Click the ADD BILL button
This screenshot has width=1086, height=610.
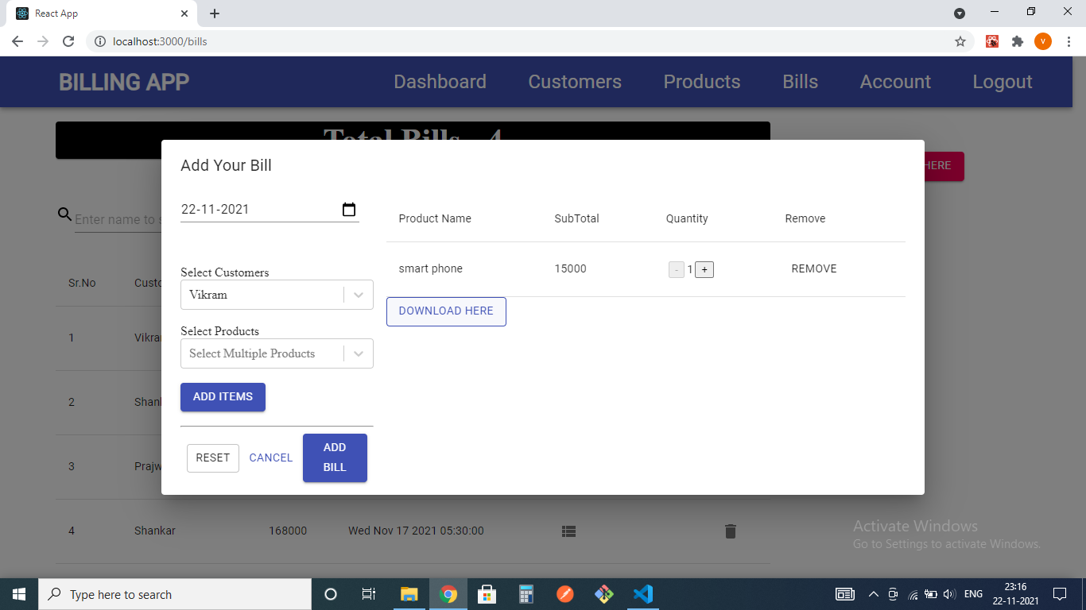click(x=334, y=457)
